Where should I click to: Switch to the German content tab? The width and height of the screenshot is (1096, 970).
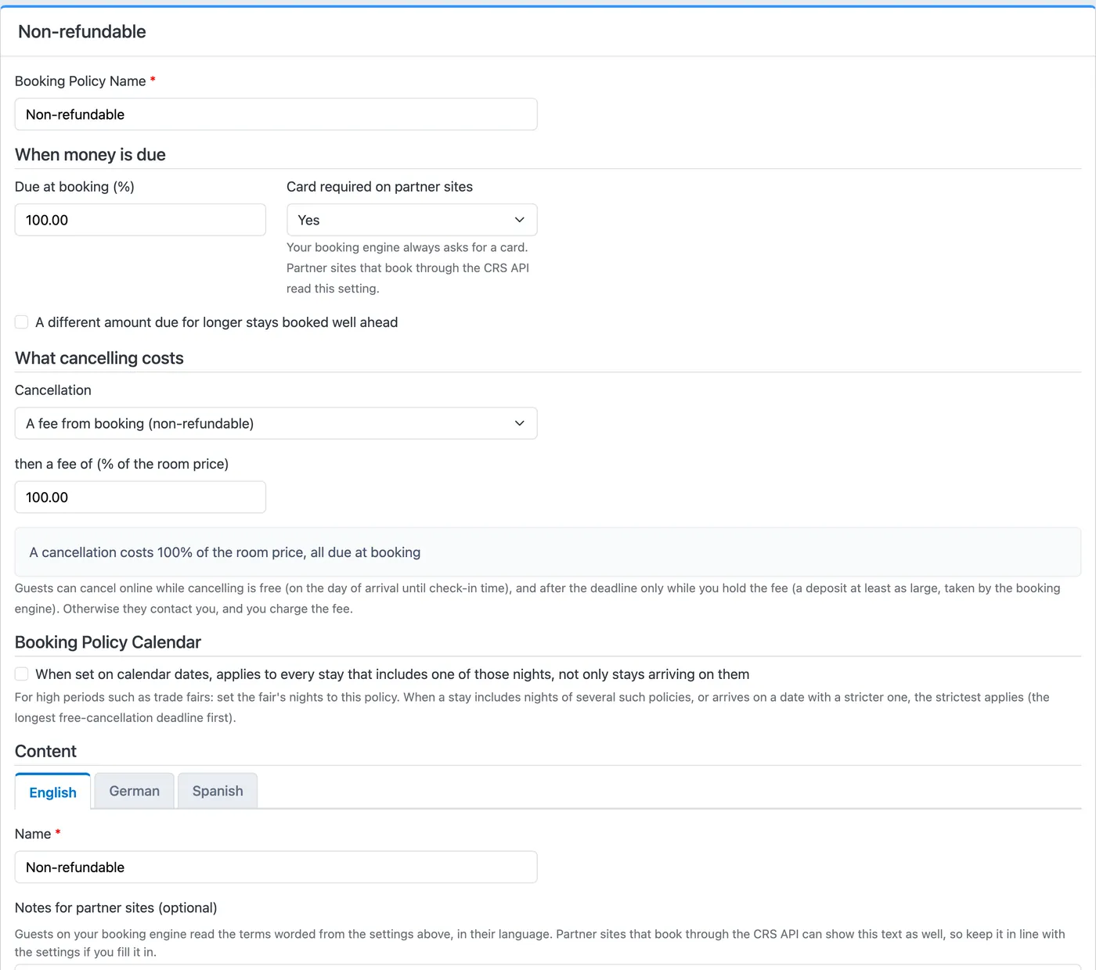(x=135, y=791)
